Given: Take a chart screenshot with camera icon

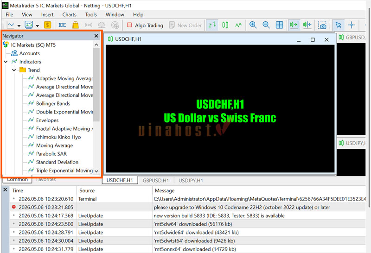Looking at the screenshot, I should (322, 25).
